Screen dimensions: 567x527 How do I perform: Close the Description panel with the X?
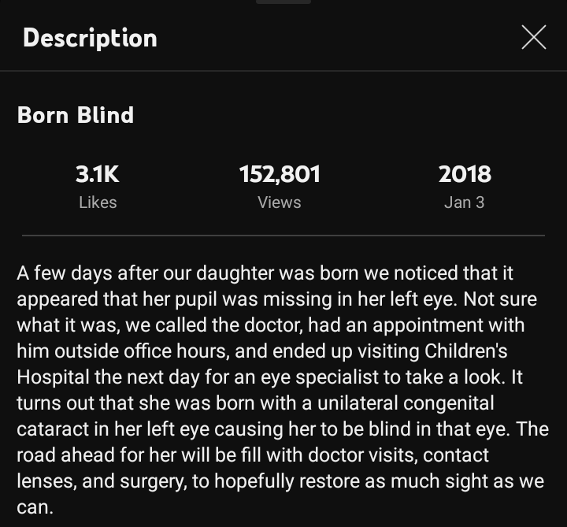tap(533, 37)
